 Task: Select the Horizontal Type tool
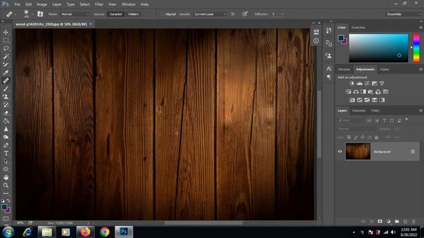(6, 153)
